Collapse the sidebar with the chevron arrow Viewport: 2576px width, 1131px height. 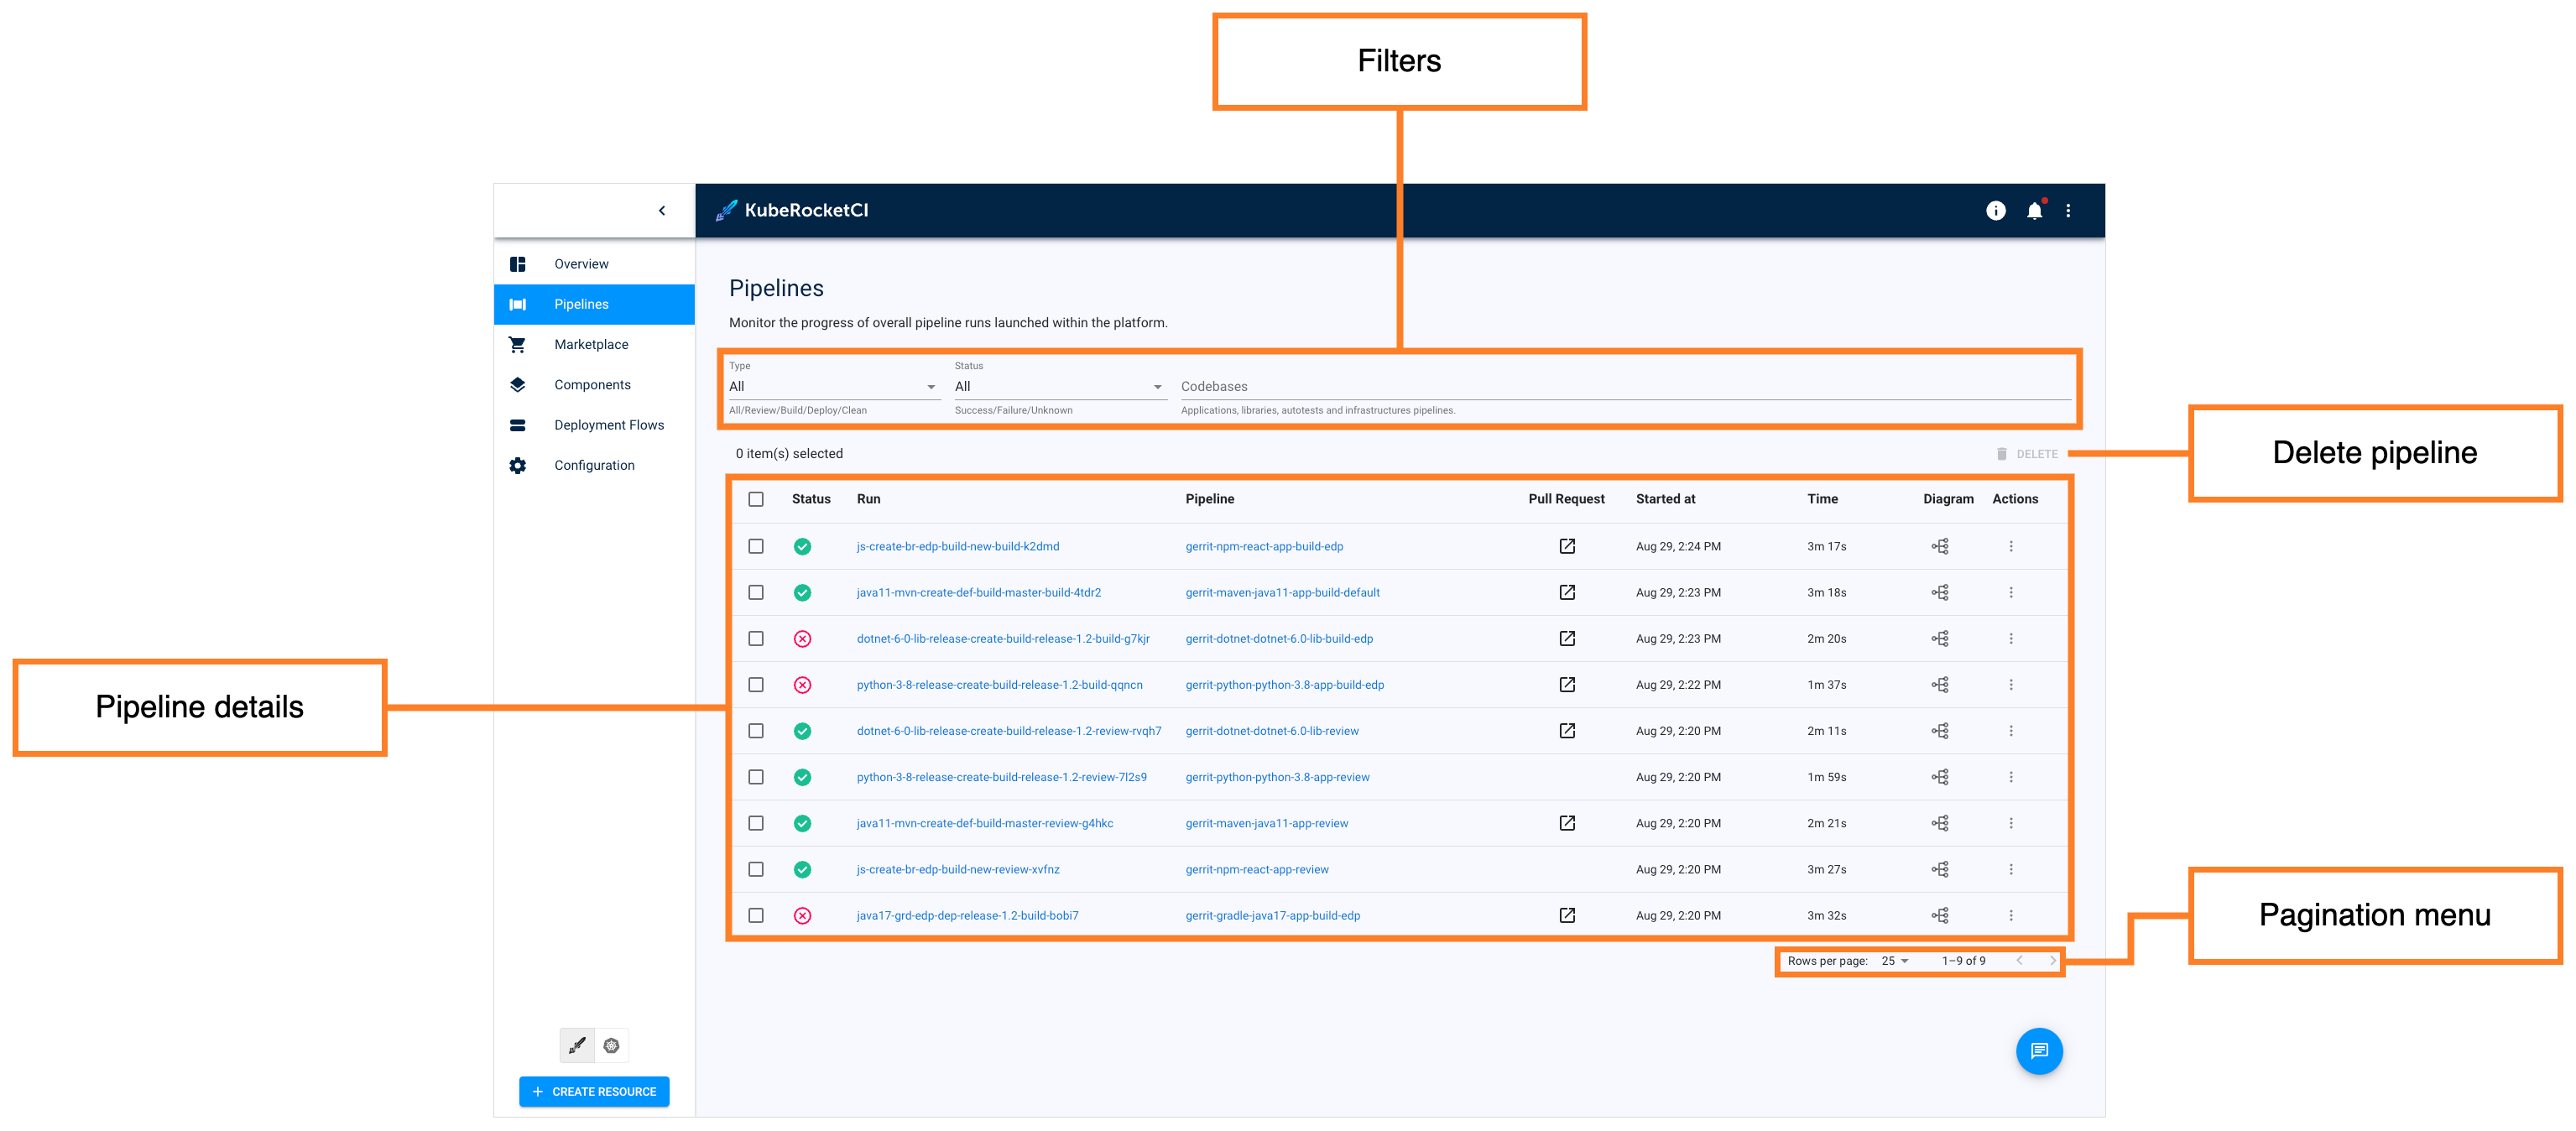662,210
